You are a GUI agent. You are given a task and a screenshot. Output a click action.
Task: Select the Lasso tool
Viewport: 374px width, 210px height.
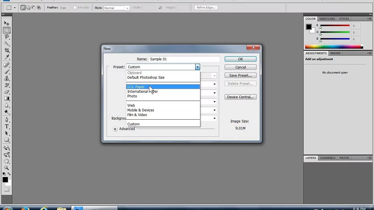click(7, 37)
